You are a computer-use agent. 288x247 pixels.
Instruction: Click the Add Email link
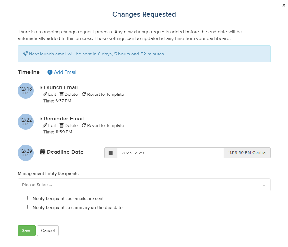coord(65,72)
